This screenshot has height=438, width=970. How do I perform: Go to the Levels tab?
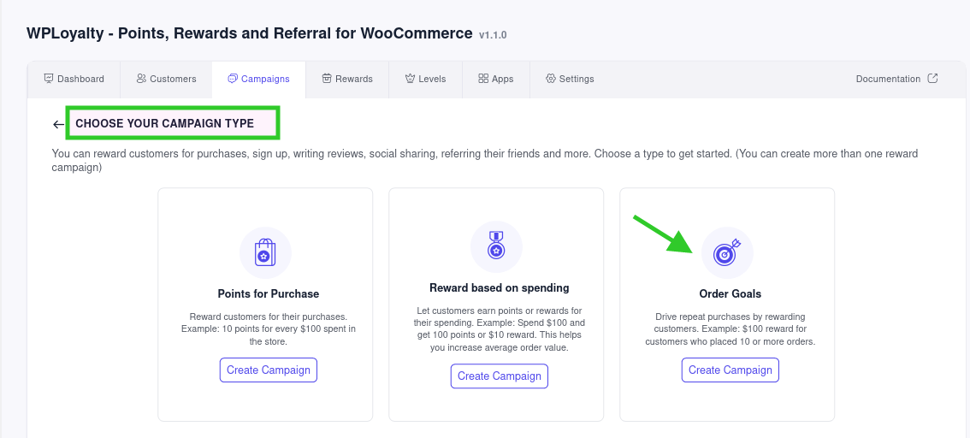click(x=425, y=80)
